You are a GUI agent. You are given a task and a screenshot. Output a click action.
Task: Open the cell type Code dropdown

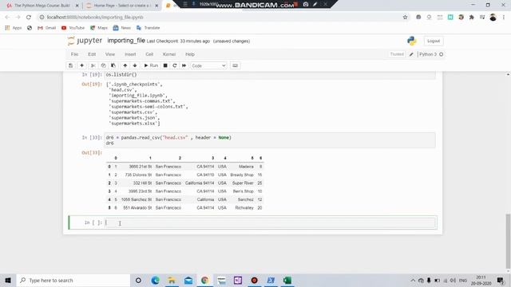coord(208,65)
